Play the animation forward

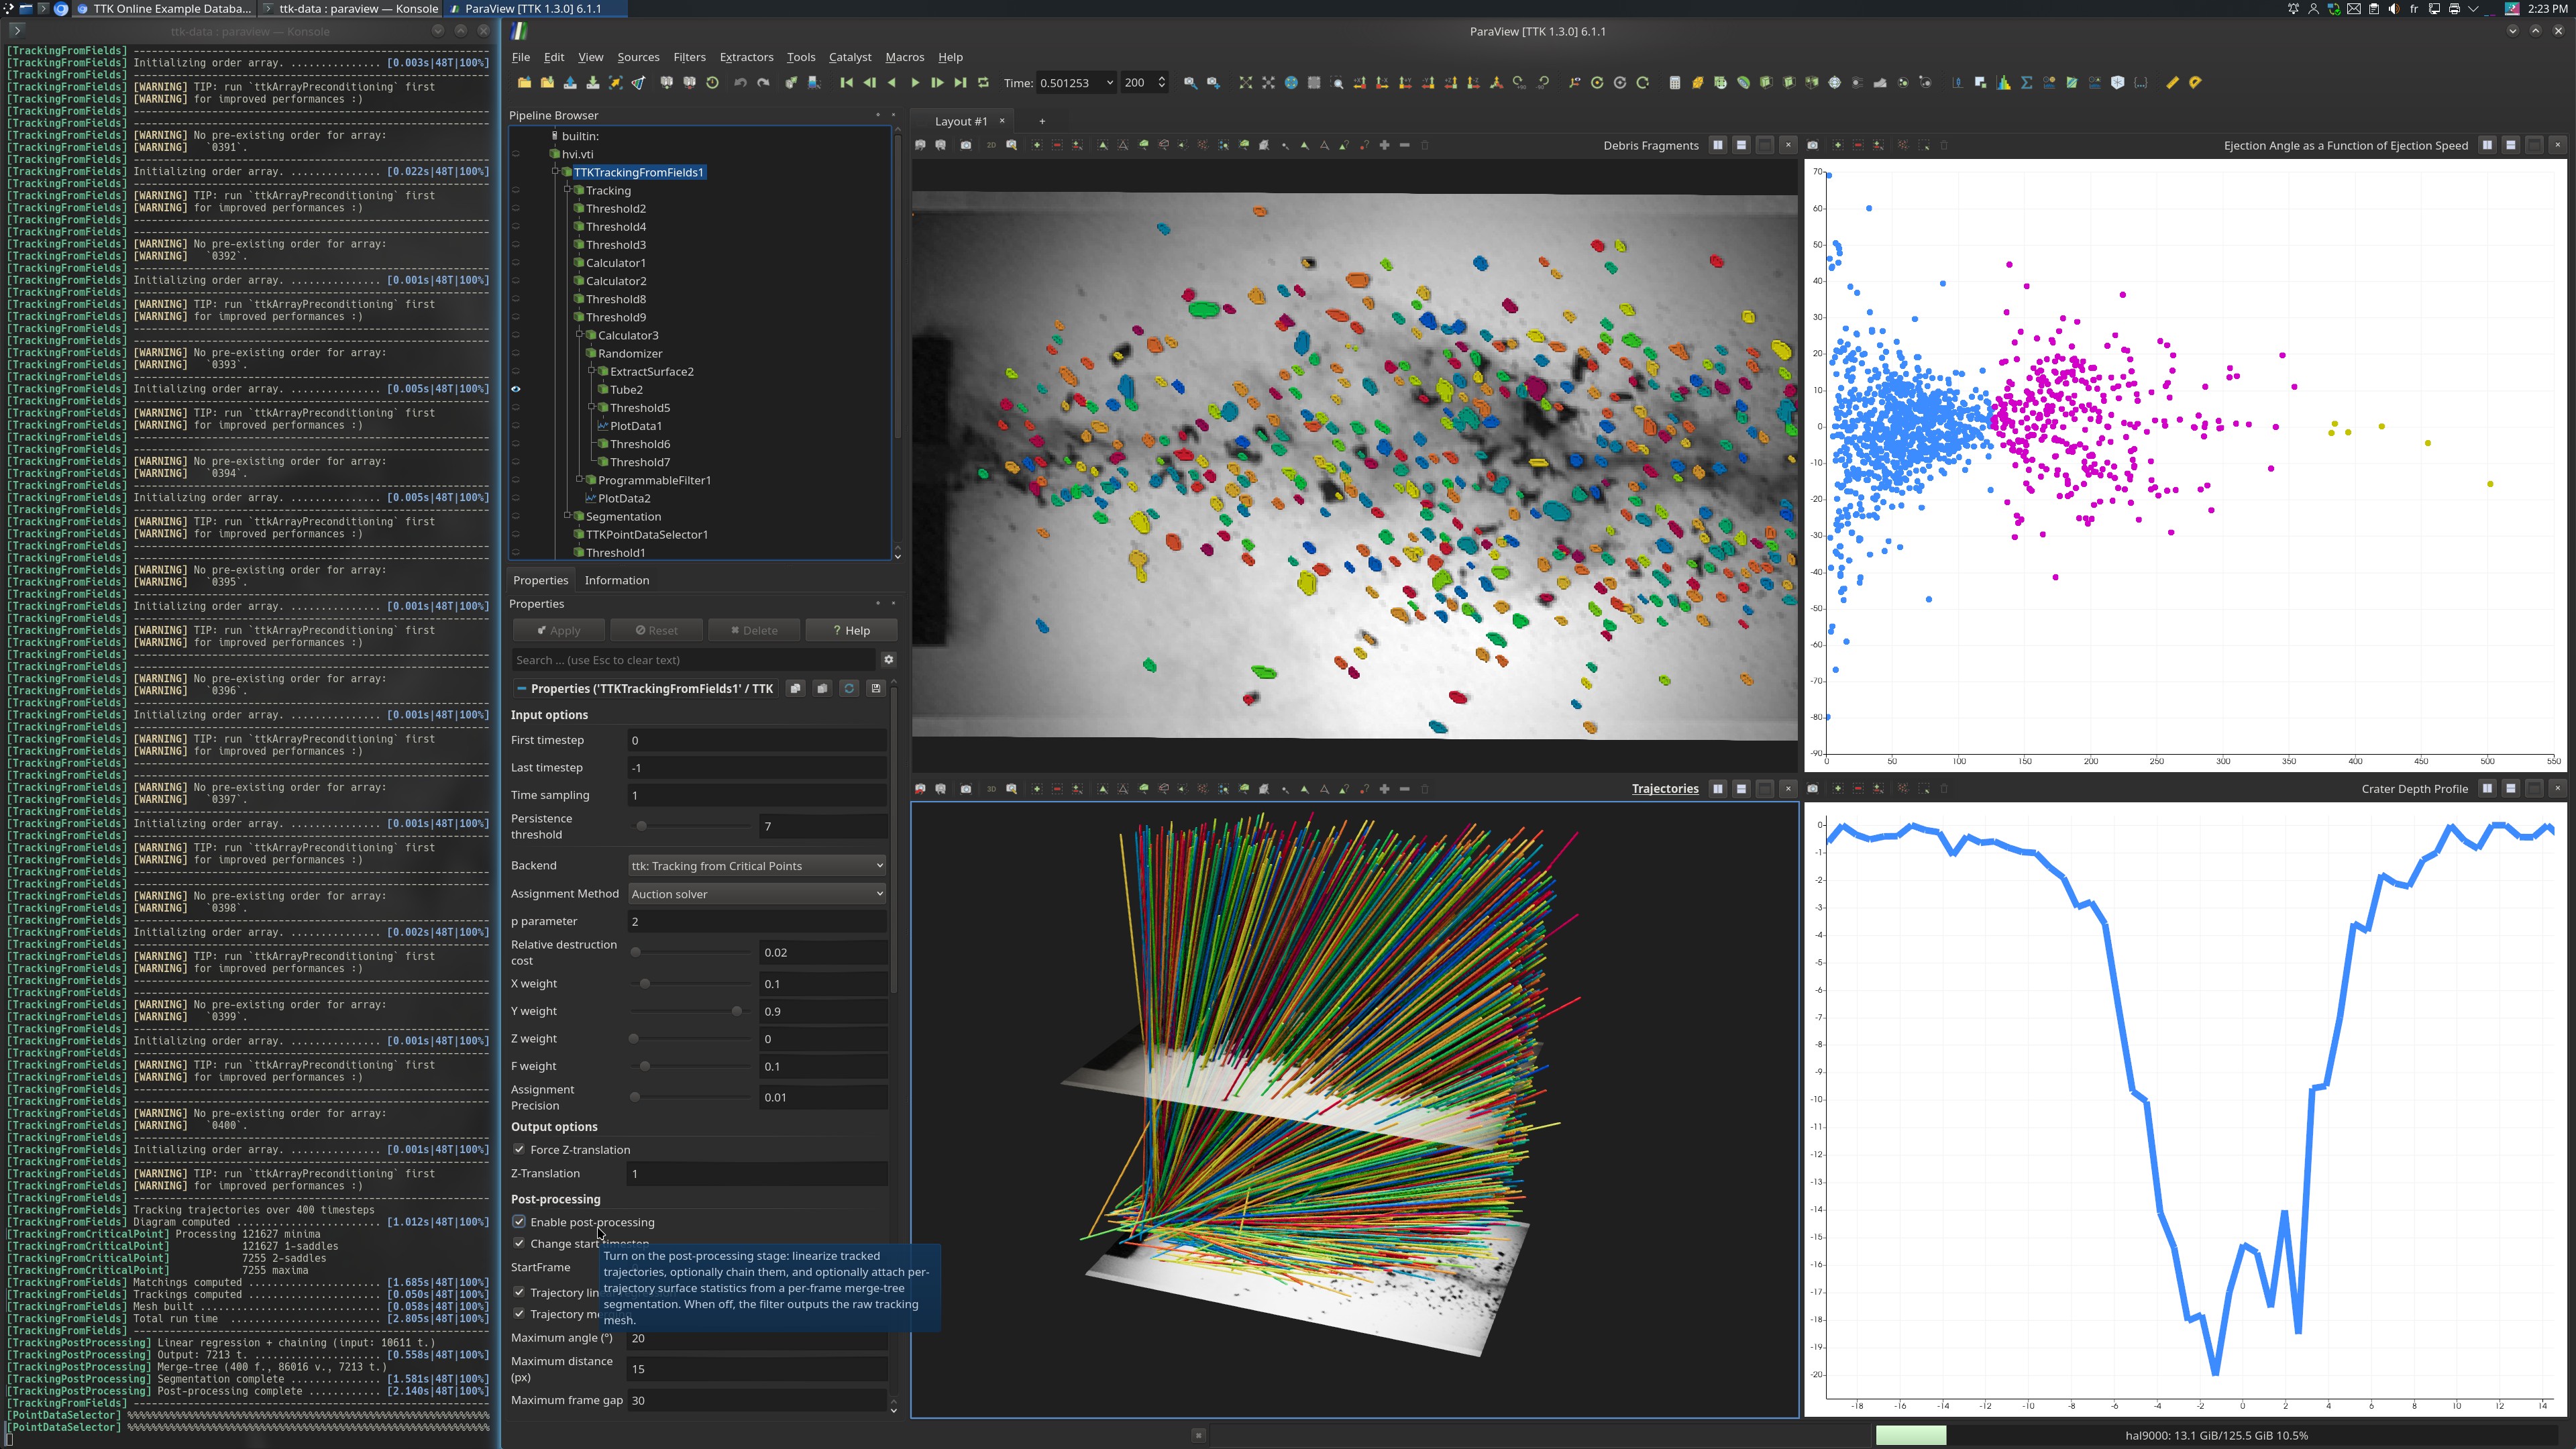[x=914, y=83]
